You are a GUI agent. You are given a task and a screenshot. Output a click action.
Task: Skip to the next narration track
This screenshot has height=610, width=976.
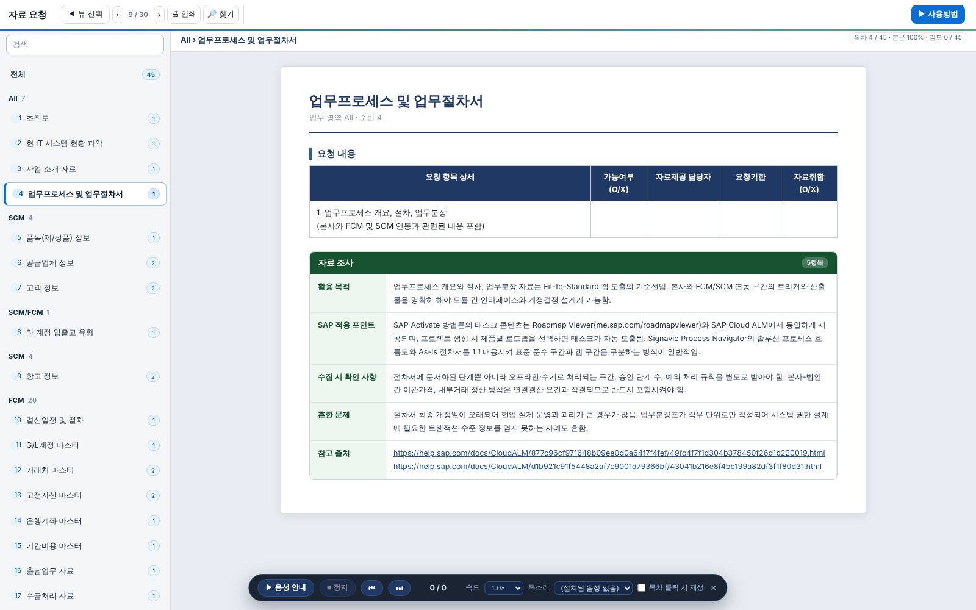(x=400, y=587)
